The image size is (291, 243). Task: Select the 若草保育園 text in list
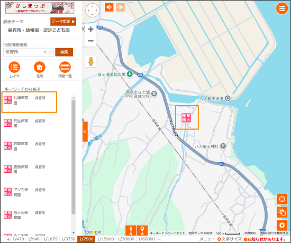click(x=21, y=146)
